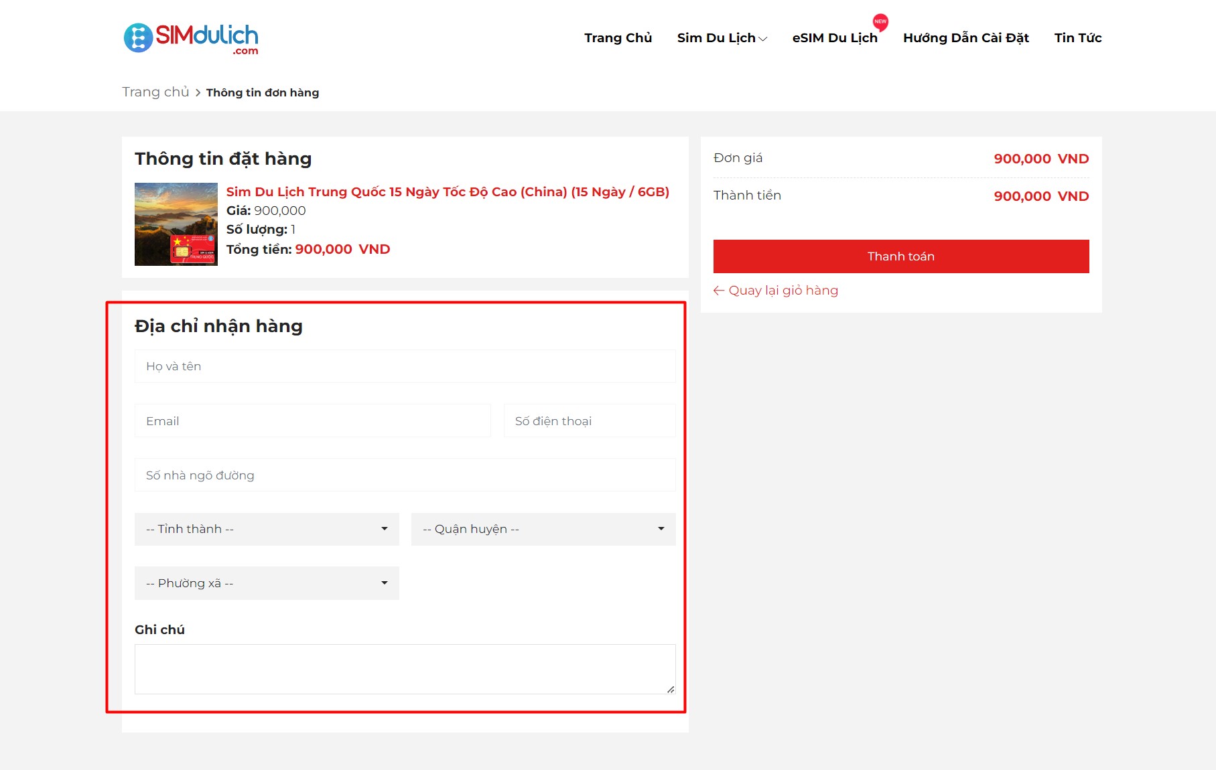This screenshot has width=1216, height=770.
Task: Open the Hướng Dẫn Cài Đặt page
Action: point(965,37)
